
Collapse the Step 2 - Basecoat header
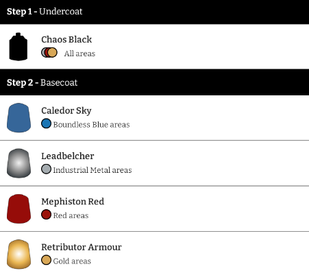point(154,82)
